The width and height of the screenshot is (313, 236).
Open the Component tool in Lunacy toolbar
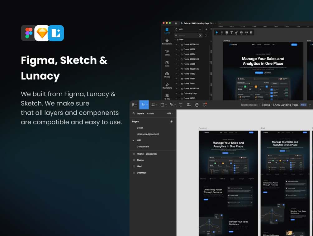point(251,32)
